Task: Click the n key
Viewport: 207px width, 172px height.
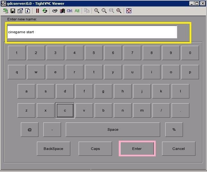Action: tap(123, 111)
